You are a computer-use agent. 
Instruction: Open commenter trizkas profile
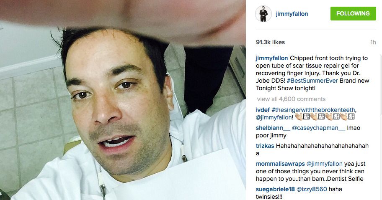click(x=265, y=146)
